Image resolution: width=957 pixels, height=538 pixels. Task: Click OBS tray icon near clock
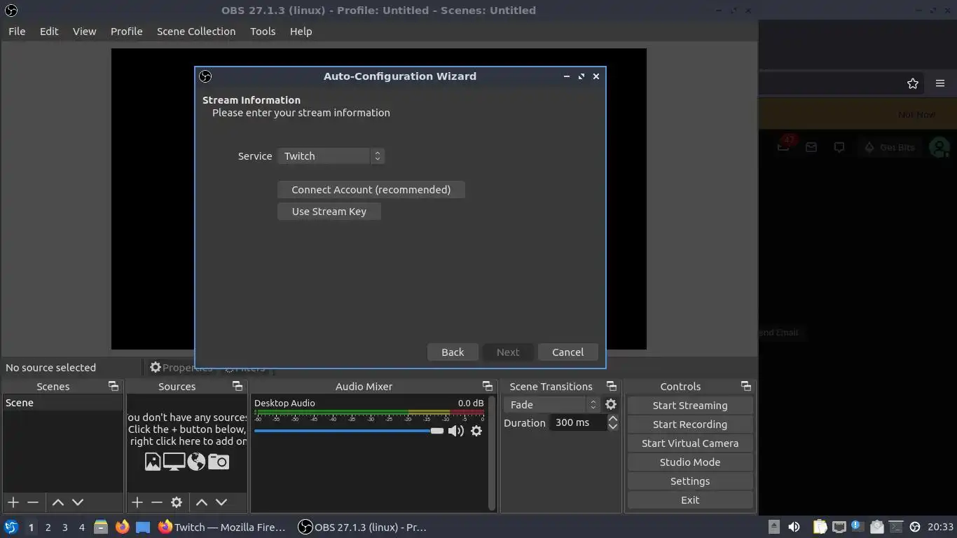click(x=915, y=527)
